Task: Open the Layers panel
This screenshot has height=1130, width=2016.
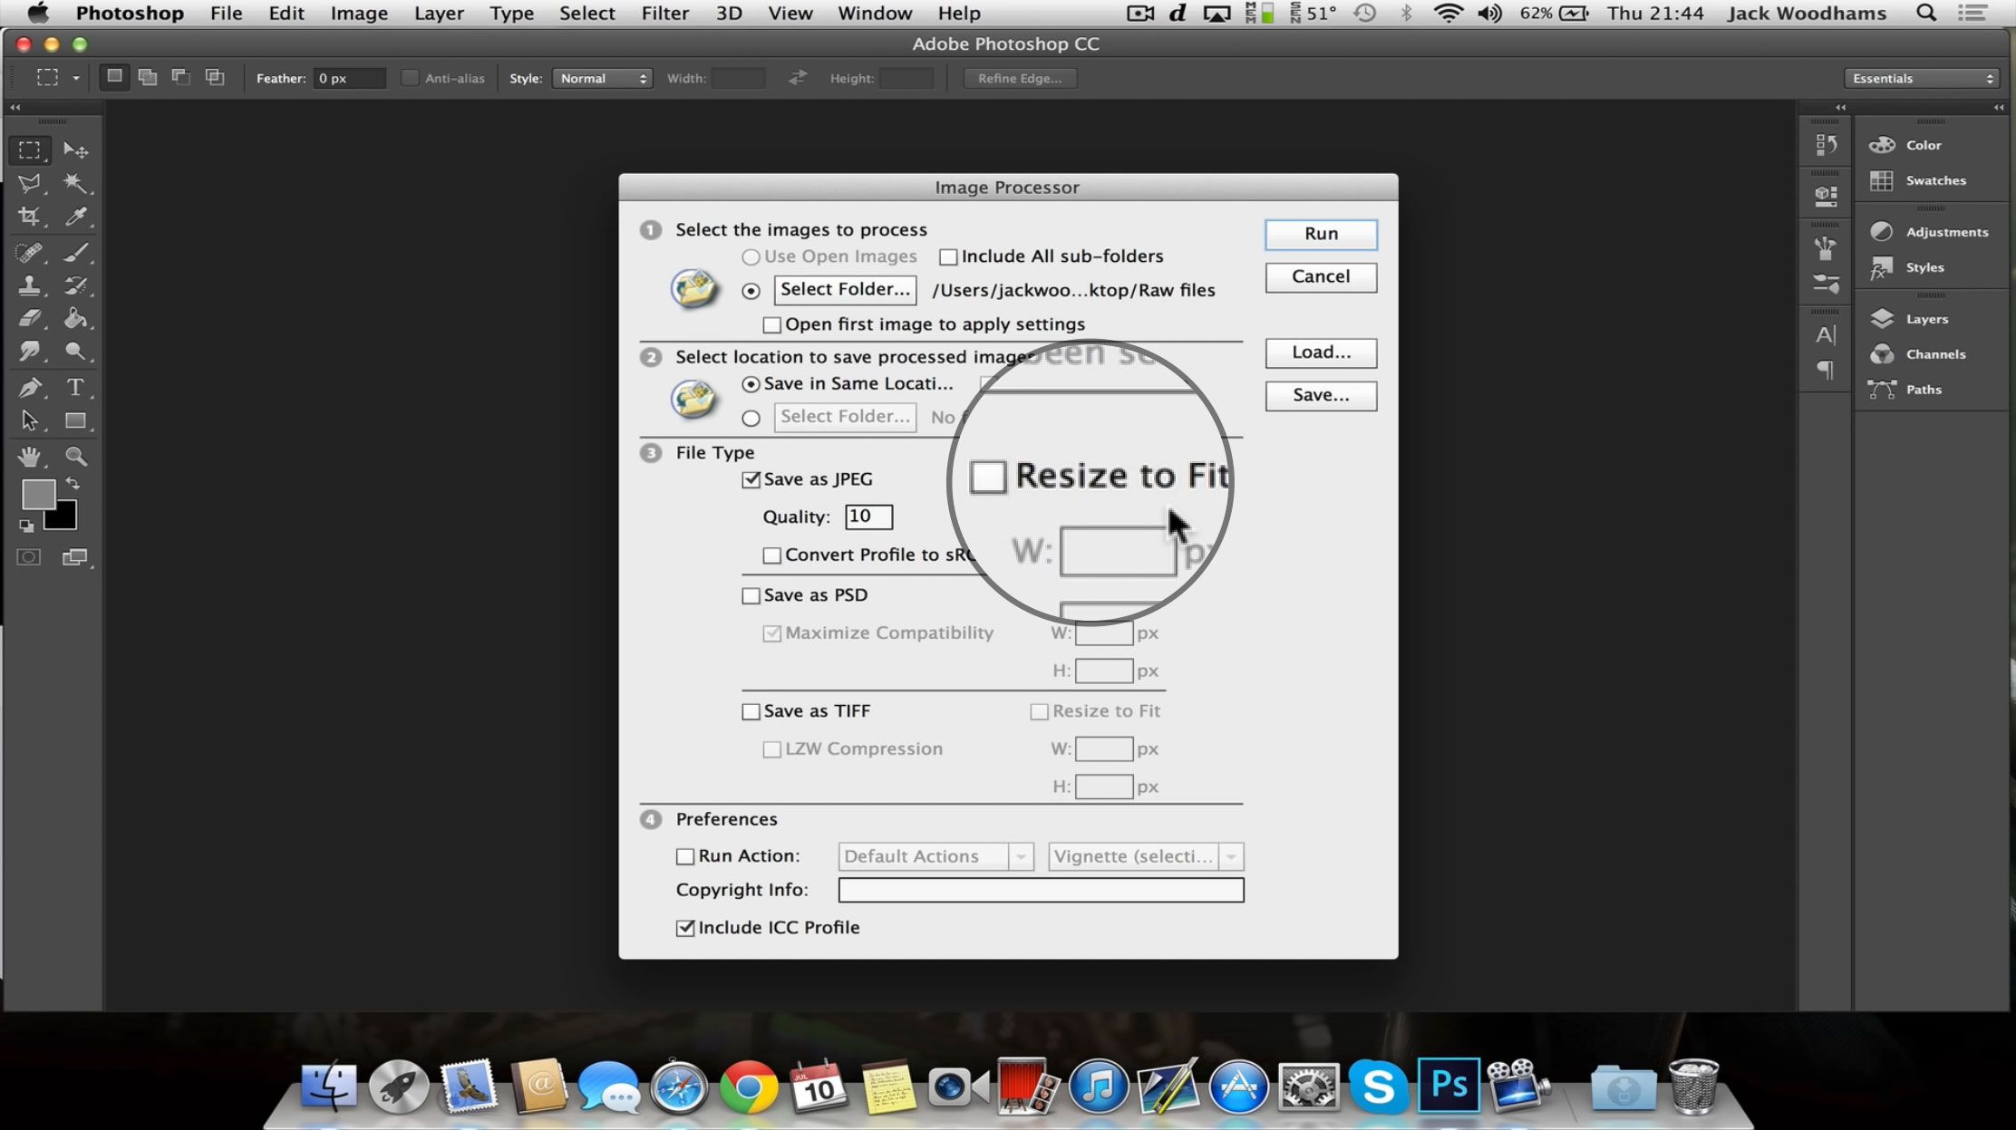Action: pyautogui.click(x=1924, y=318)
